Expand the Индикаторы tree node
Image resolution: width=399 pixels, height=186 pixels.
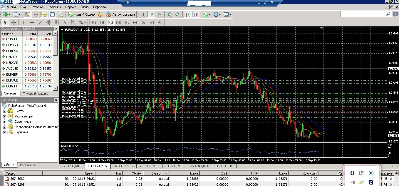[x=5, y=116]
